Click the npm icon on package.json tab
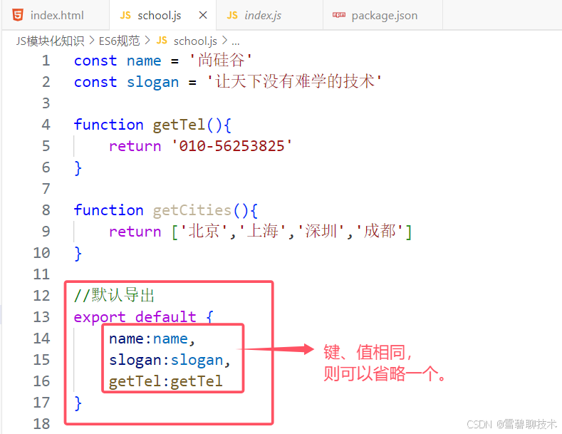 pyautogui.click(x=339, y=15)
